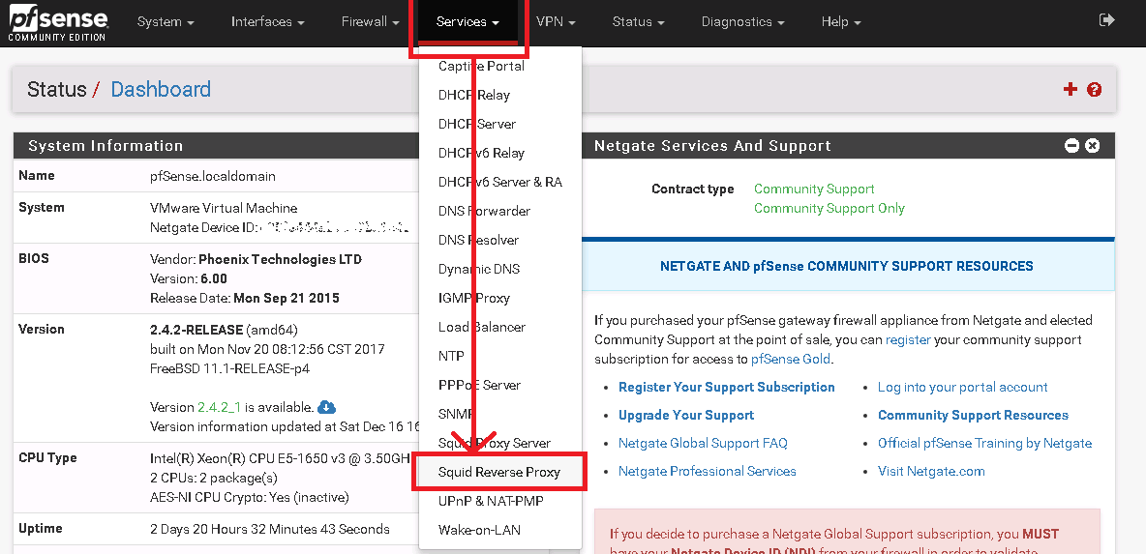Select DHCPv6 Relay menu entry
Image resolution: width=1146 pixels, height=554 pixels.
pyautogui.click(x=499, y=154)
